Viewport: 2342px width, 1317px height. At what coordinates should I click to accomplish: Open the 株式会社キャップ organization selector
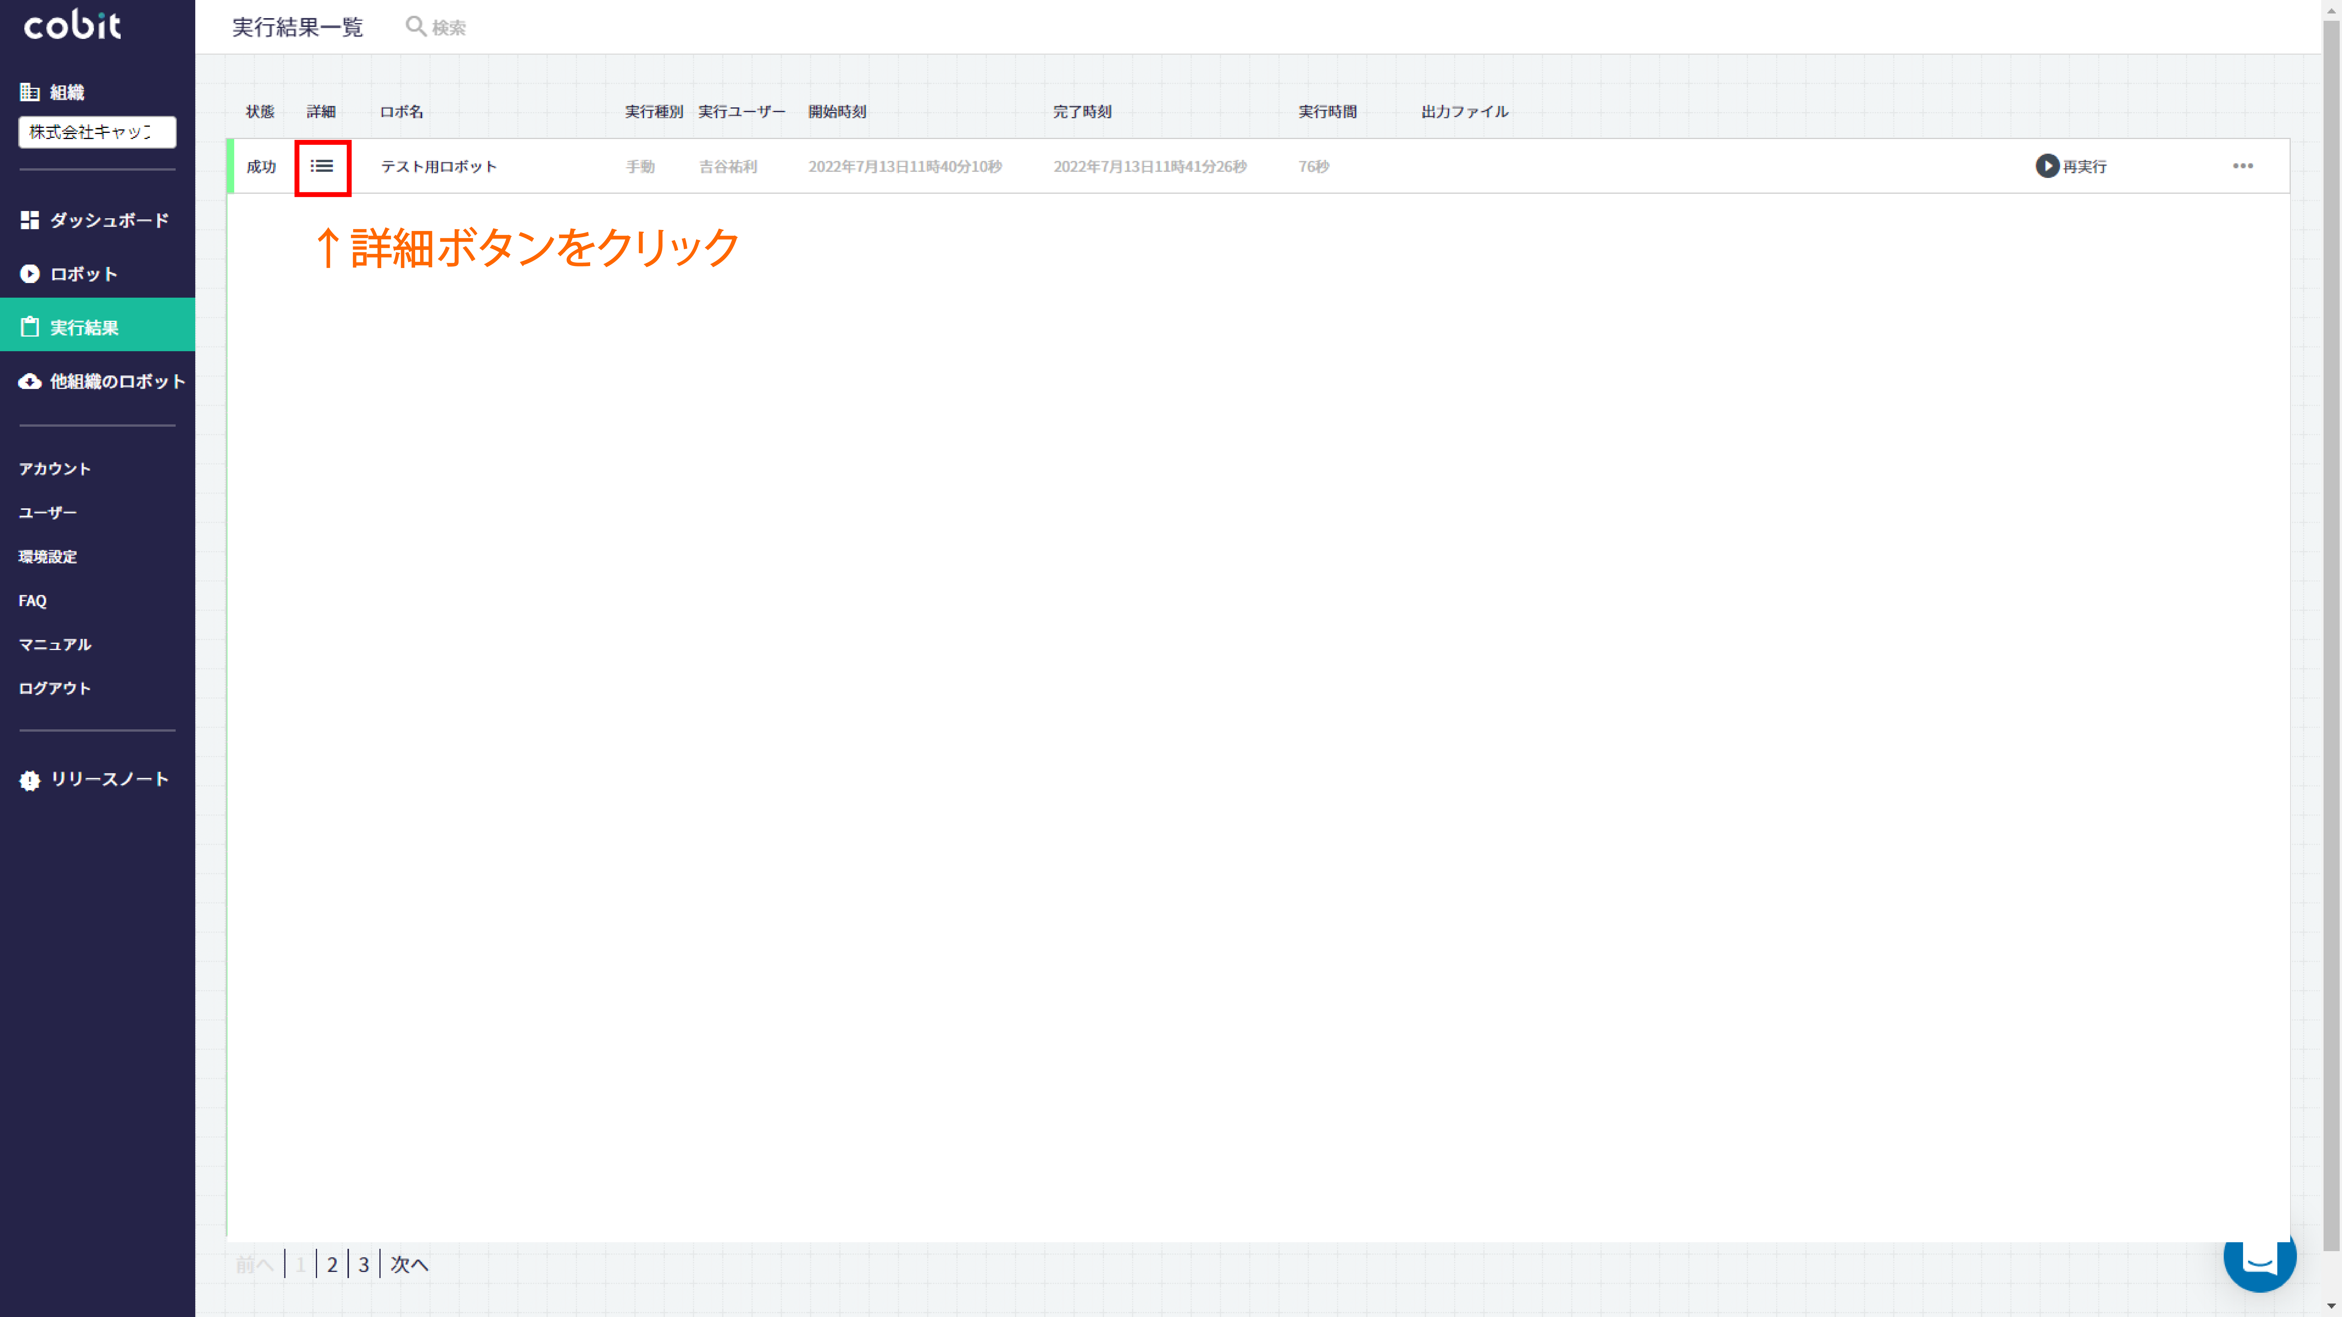point(97,133)
